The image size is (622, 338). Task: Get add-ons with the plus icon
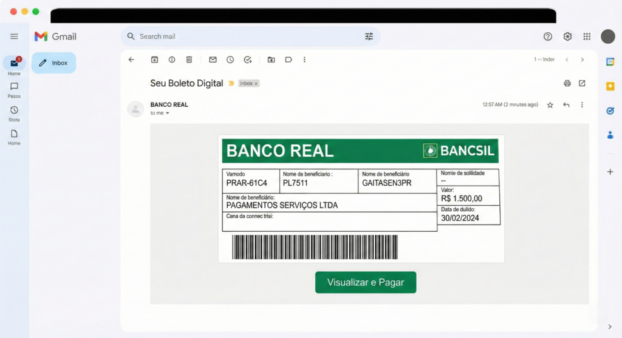pyautogui.click(x=610, y=172)
